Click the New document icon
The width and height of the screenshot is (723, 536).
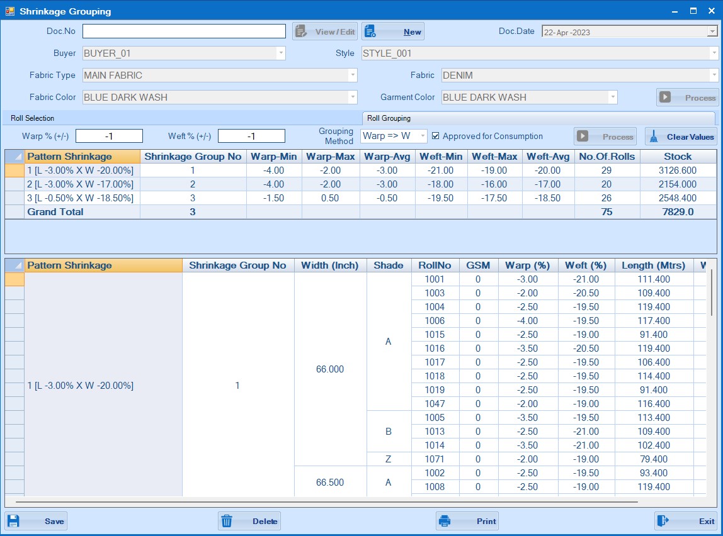click(x=370, y=31)
